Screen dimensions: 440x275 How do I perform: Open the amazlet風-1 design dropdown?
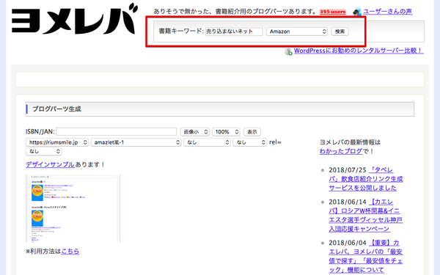[136, 142]
